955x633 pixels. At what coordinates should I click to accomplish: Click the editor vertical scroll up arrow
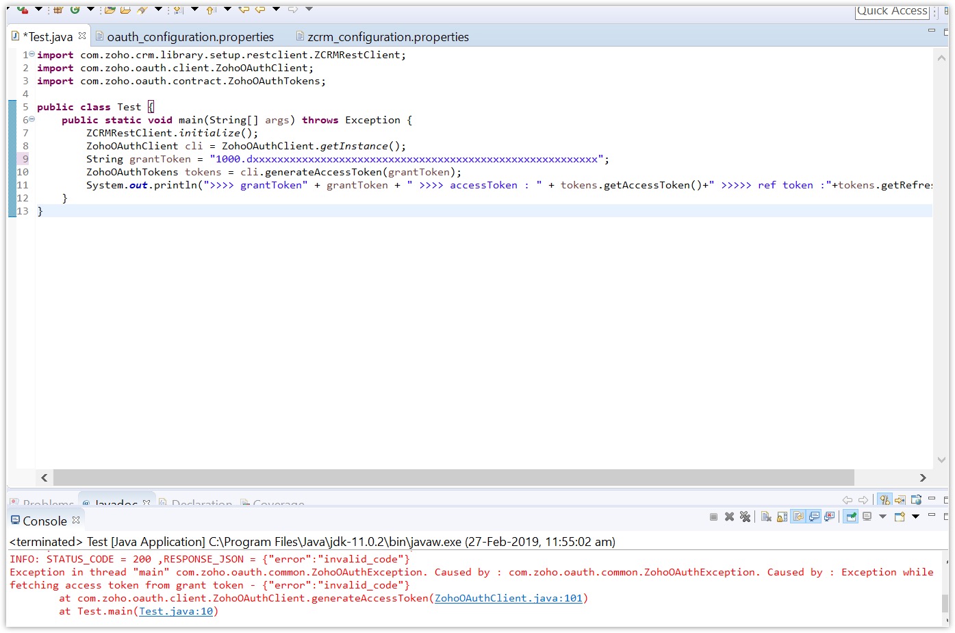click(x=941, y=58)
